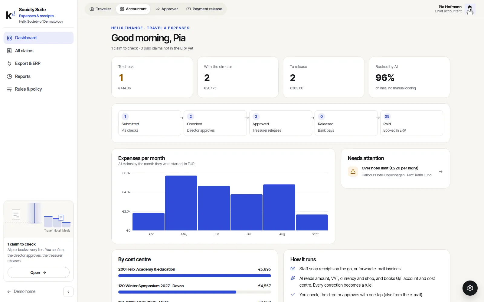Click the AI sparkle icon in How it runs
The height and width of the screenshot is (302, 484).
point(293,278)
